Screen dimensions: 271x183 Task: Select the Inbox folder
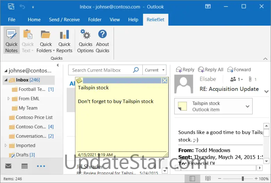tap(28, 80)
